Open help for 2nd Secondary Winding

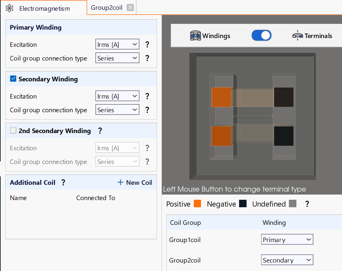[100, 130]
